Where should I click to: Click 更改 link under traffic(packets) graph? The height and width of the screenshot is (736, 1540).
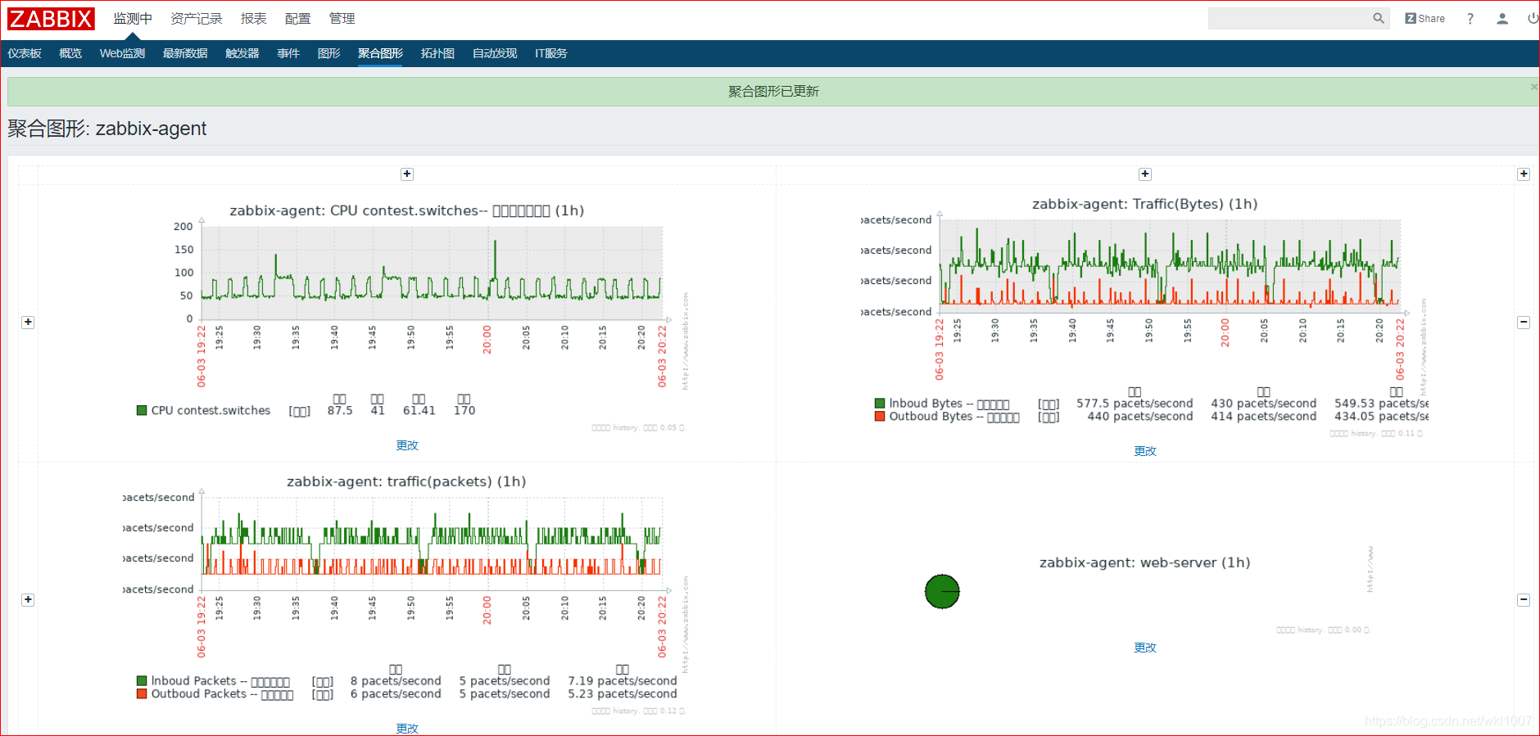407,728
